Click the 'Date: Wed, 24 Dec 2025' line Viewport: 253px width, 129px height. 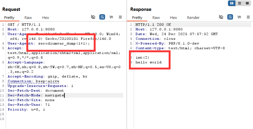tap(176, 34)
